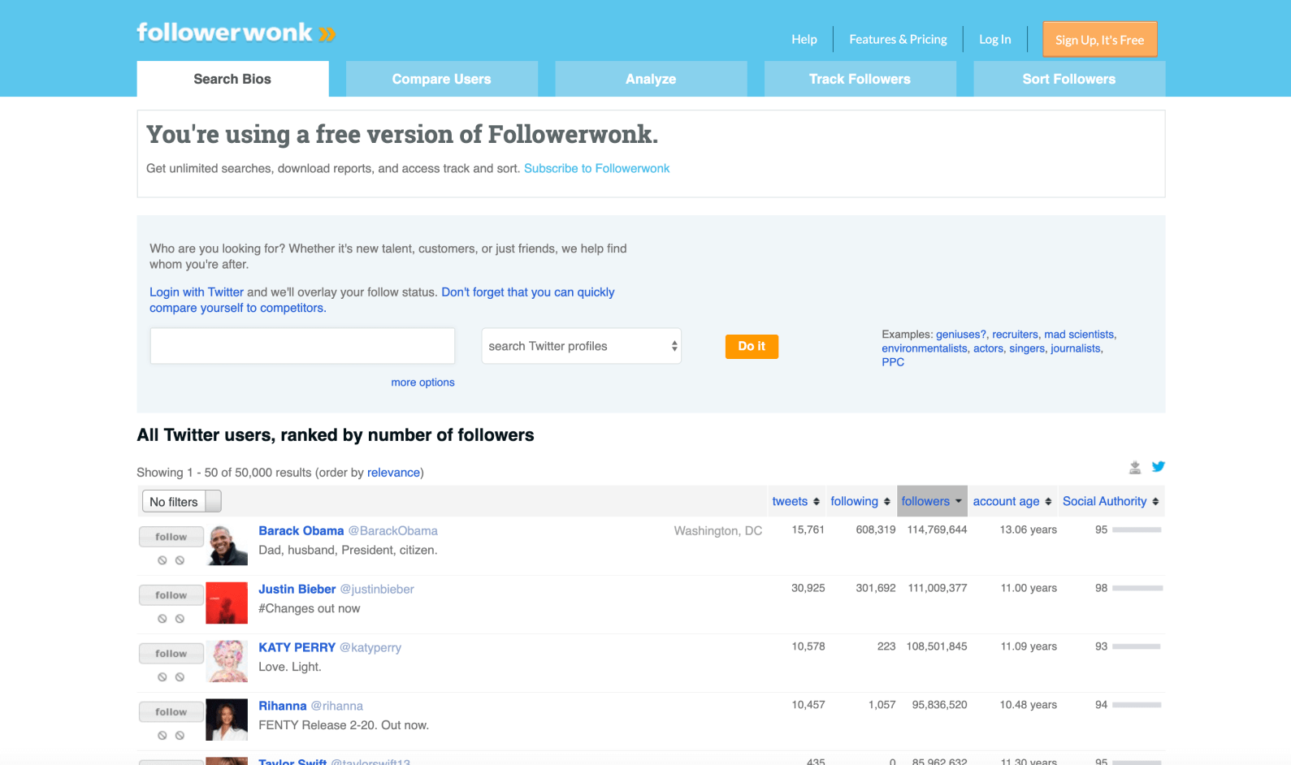Try the mad scientists example search
Image resolution: width=1291 pixels, height=765 pixels.
click(x=1079, y=335)
